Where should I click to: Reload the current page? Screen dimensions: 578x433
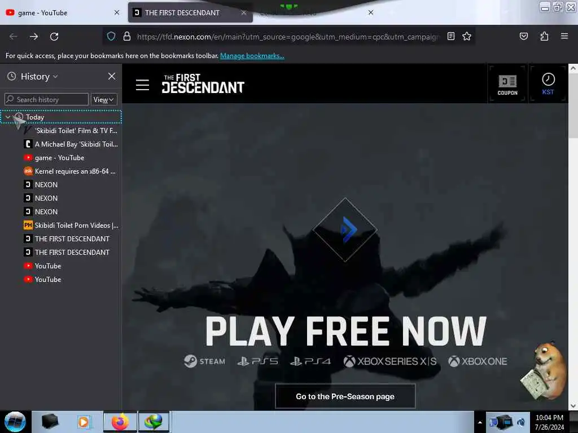pyautogui.click(x=54, y=37)
